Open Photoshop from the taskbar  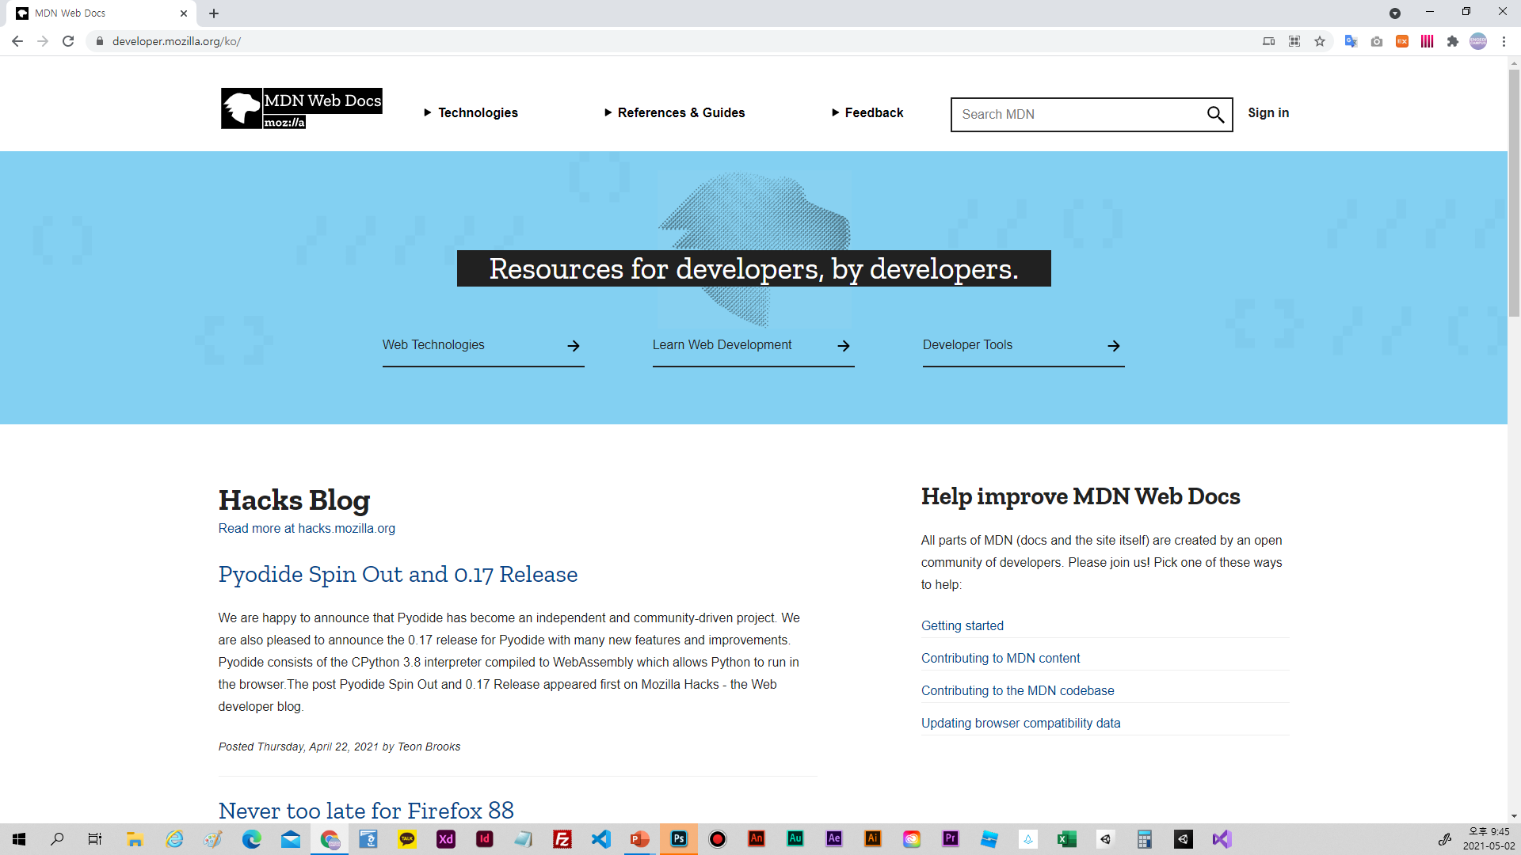679,839
